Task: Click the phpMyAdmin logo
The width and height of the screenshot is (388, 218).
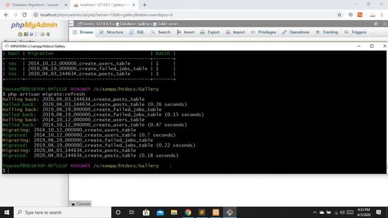Action: click(x=34, y=25)
